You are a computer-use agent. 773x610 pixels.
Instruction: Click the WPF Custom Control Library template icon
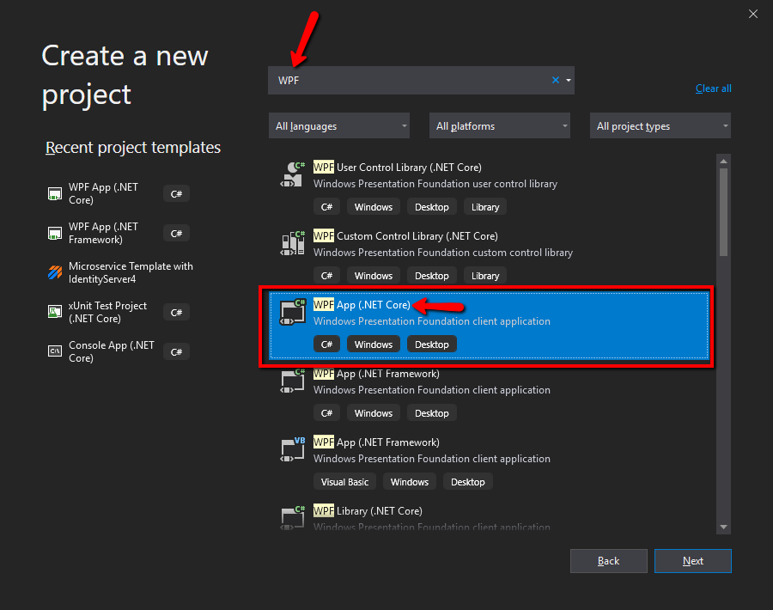tap(292, 243)
